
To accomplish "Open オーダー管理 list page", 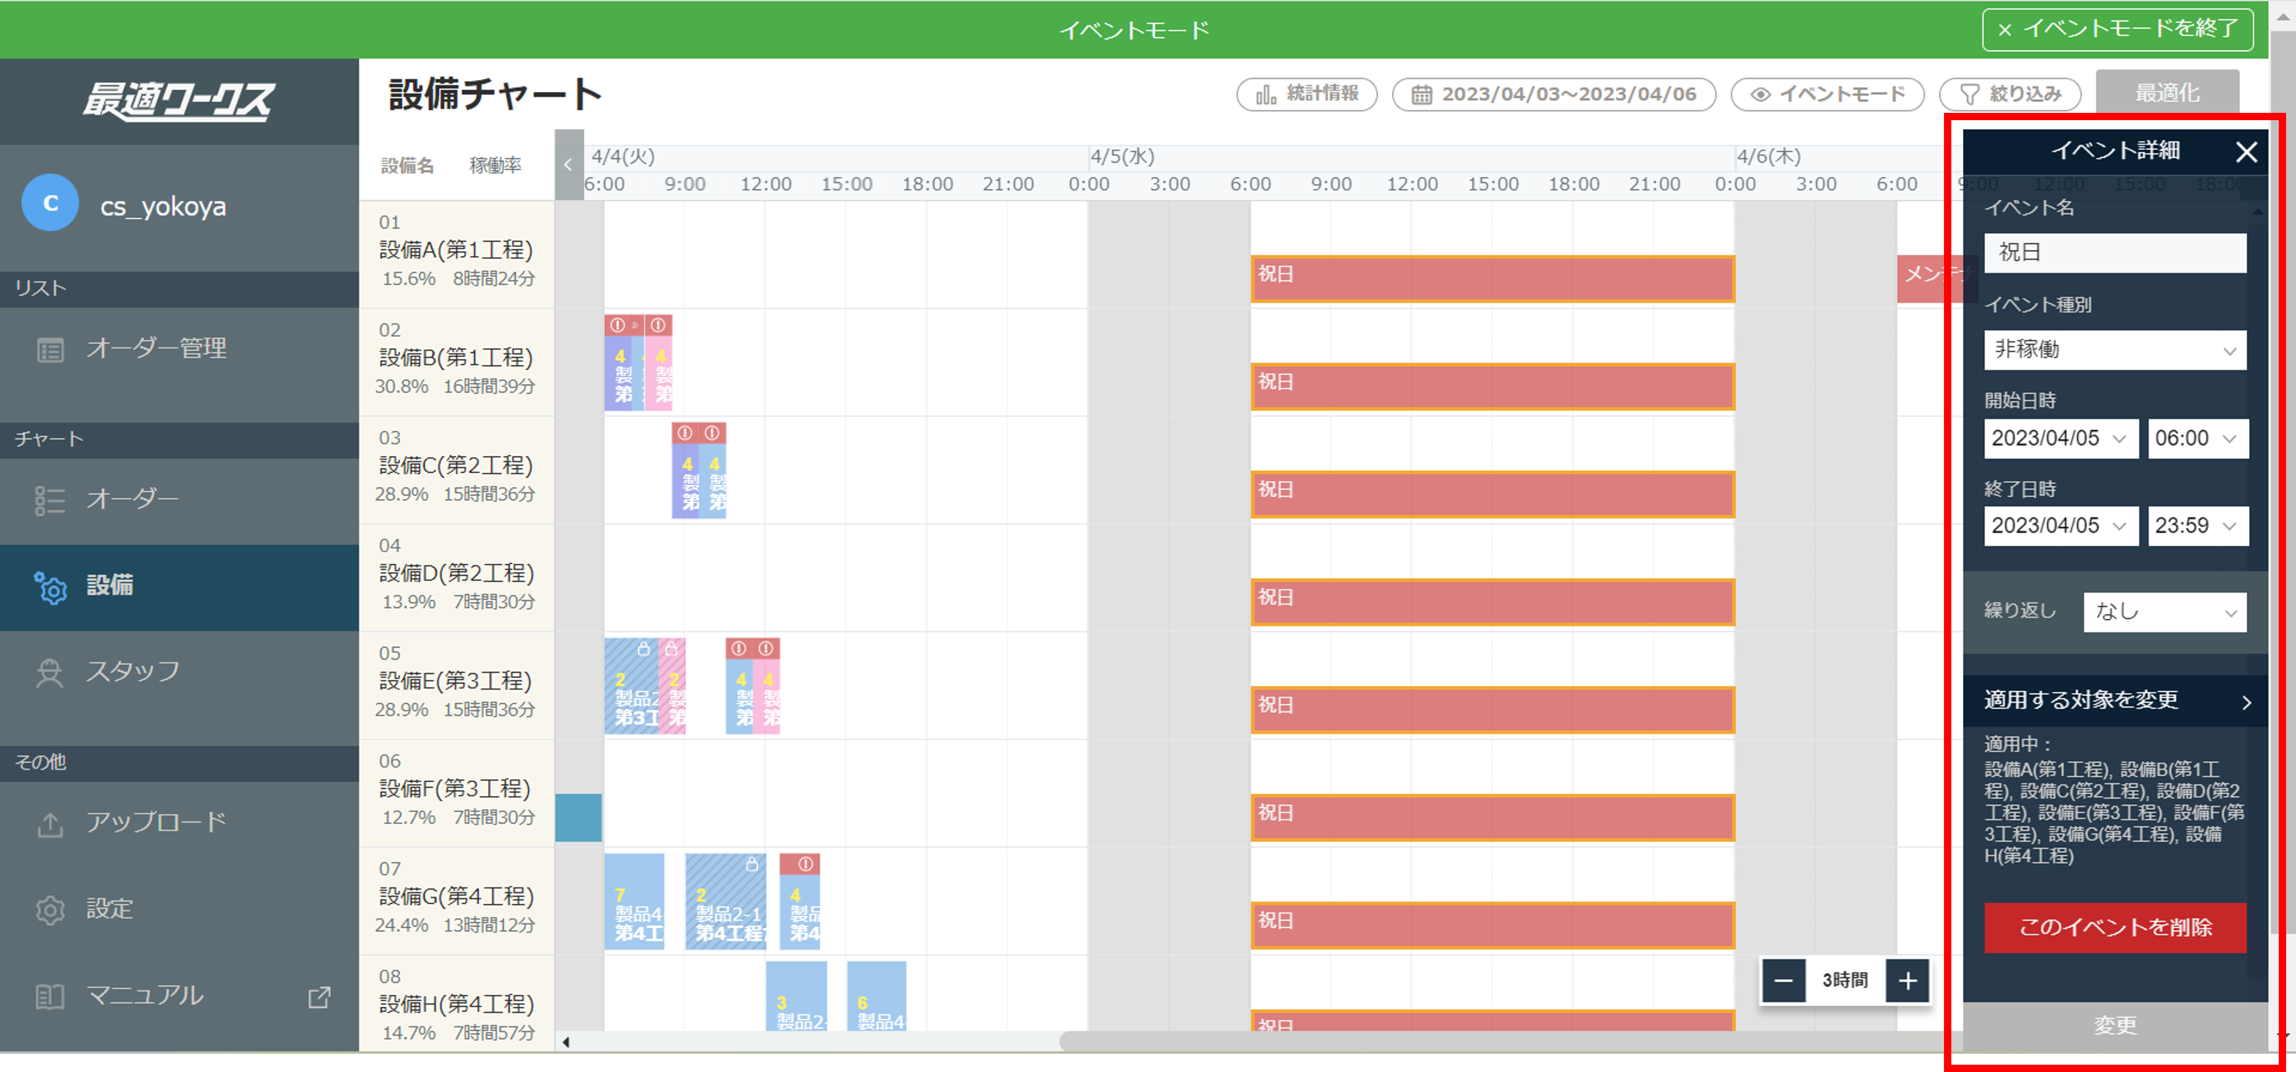I will pyautogui.click(x=178, y=348).
